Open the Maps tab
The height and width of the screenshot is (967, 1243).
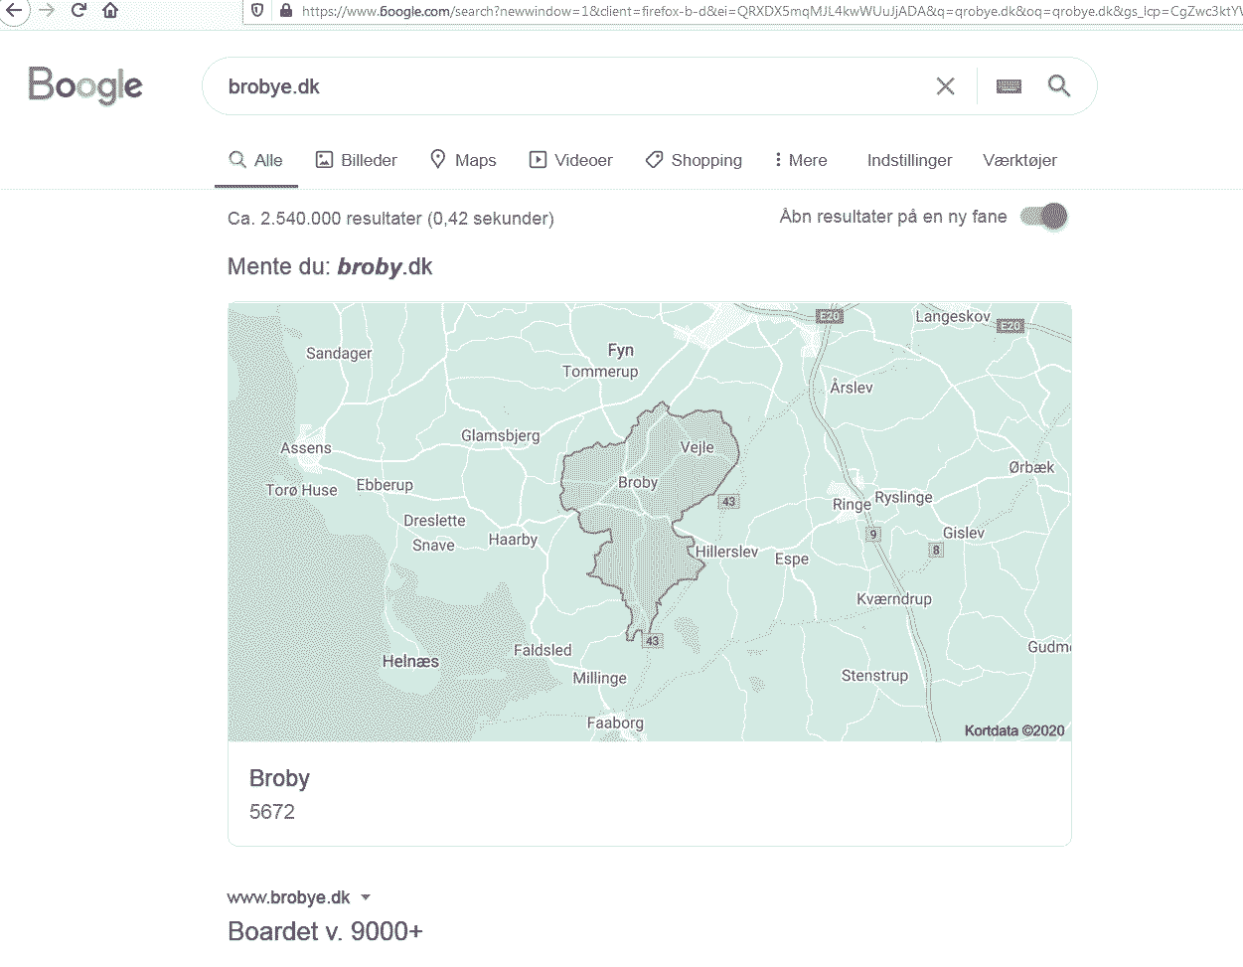click(463, 160)
